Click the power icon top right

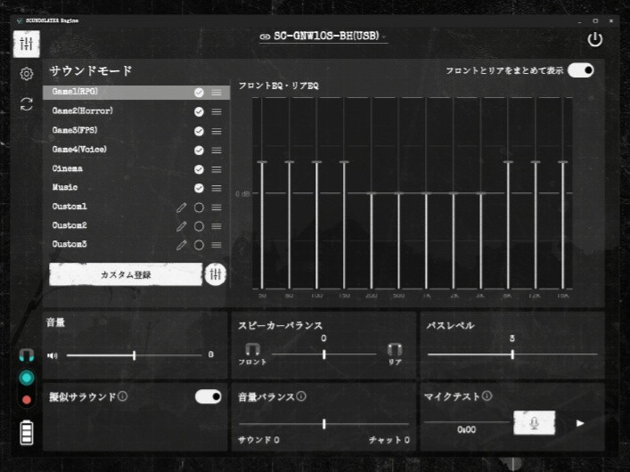pos(594,39)
